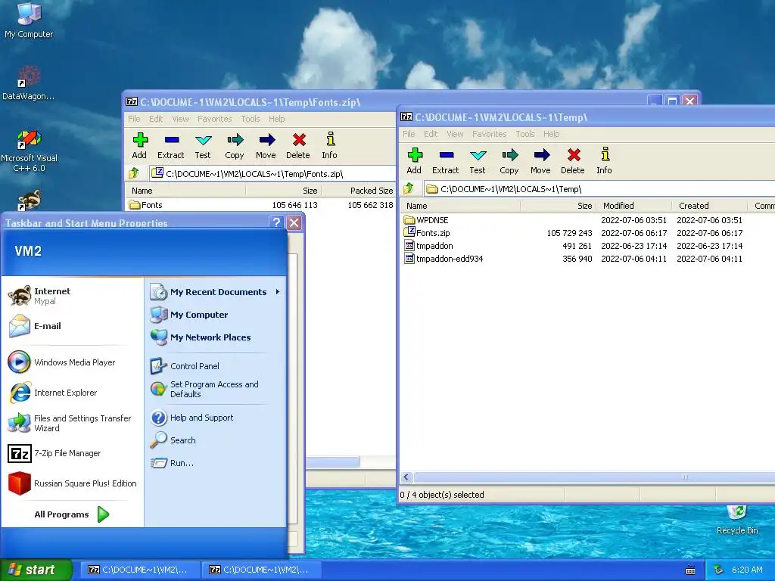Sort by Created column in Temp window
This screenshot has height=581, width=775.
point(709,206)
